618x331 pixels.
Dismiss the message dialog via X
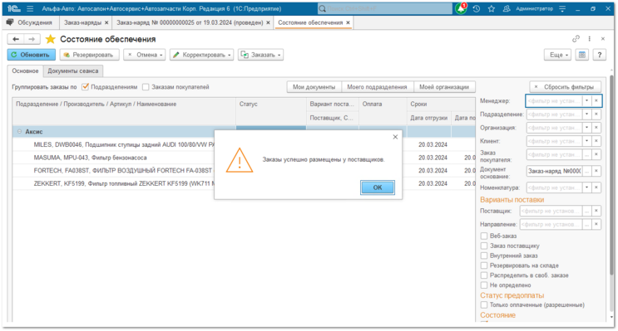[x=395, y=137]
